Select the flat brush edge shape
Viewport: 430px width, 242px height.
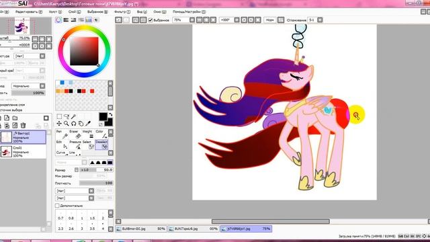click(x=110, y=163)
